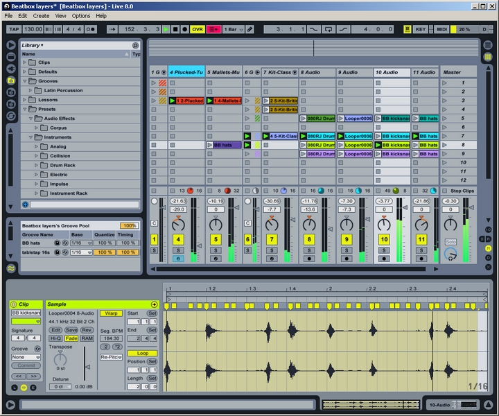Toggle Punch-In switch left of the loop button
499x416 pixels.
[313, 29]
